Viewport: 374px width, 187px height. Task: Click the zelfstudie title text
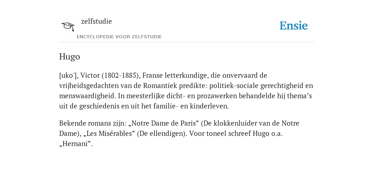tap(96, 21)
